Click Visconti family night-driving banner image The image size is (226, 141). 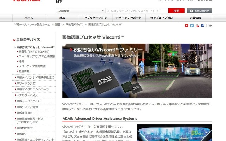(x=137, y=70)
